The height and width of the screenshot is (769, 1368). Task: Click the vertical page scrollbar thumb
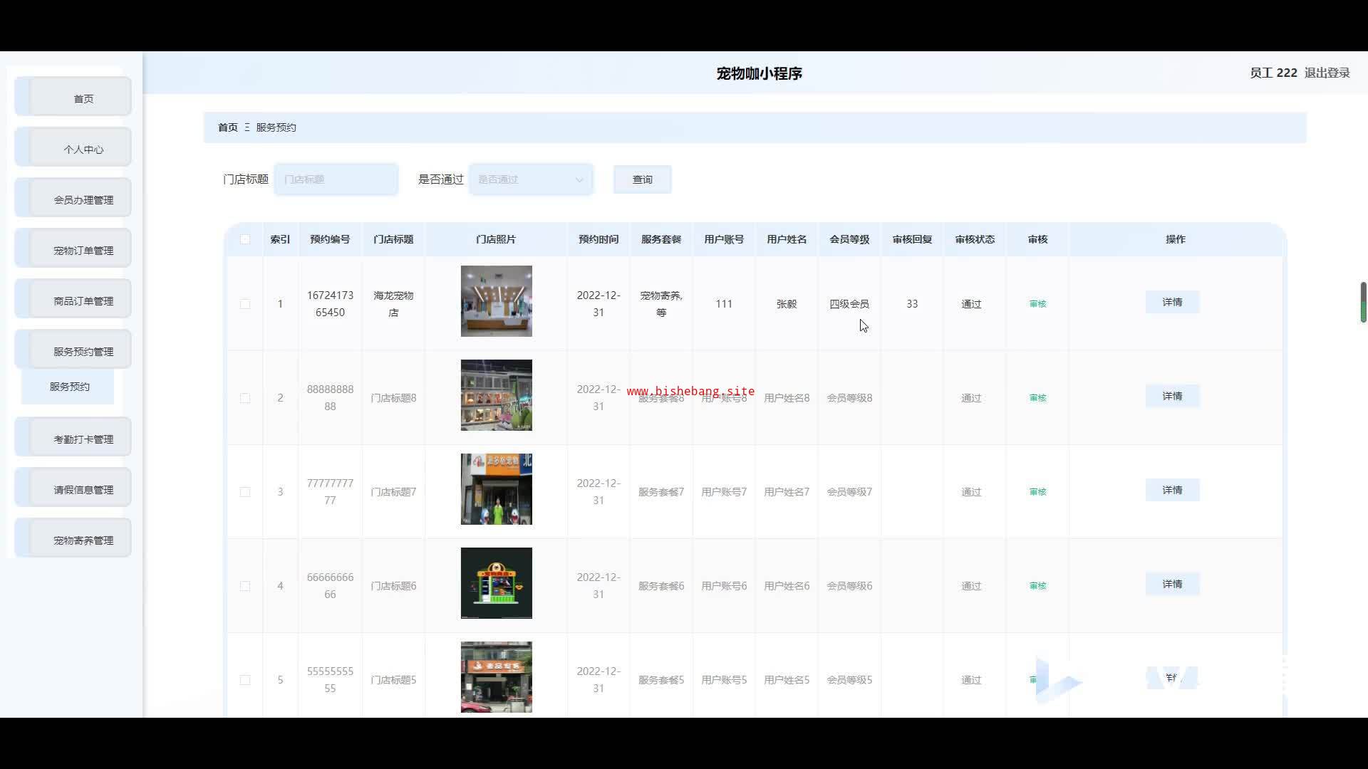[1363, 303]
